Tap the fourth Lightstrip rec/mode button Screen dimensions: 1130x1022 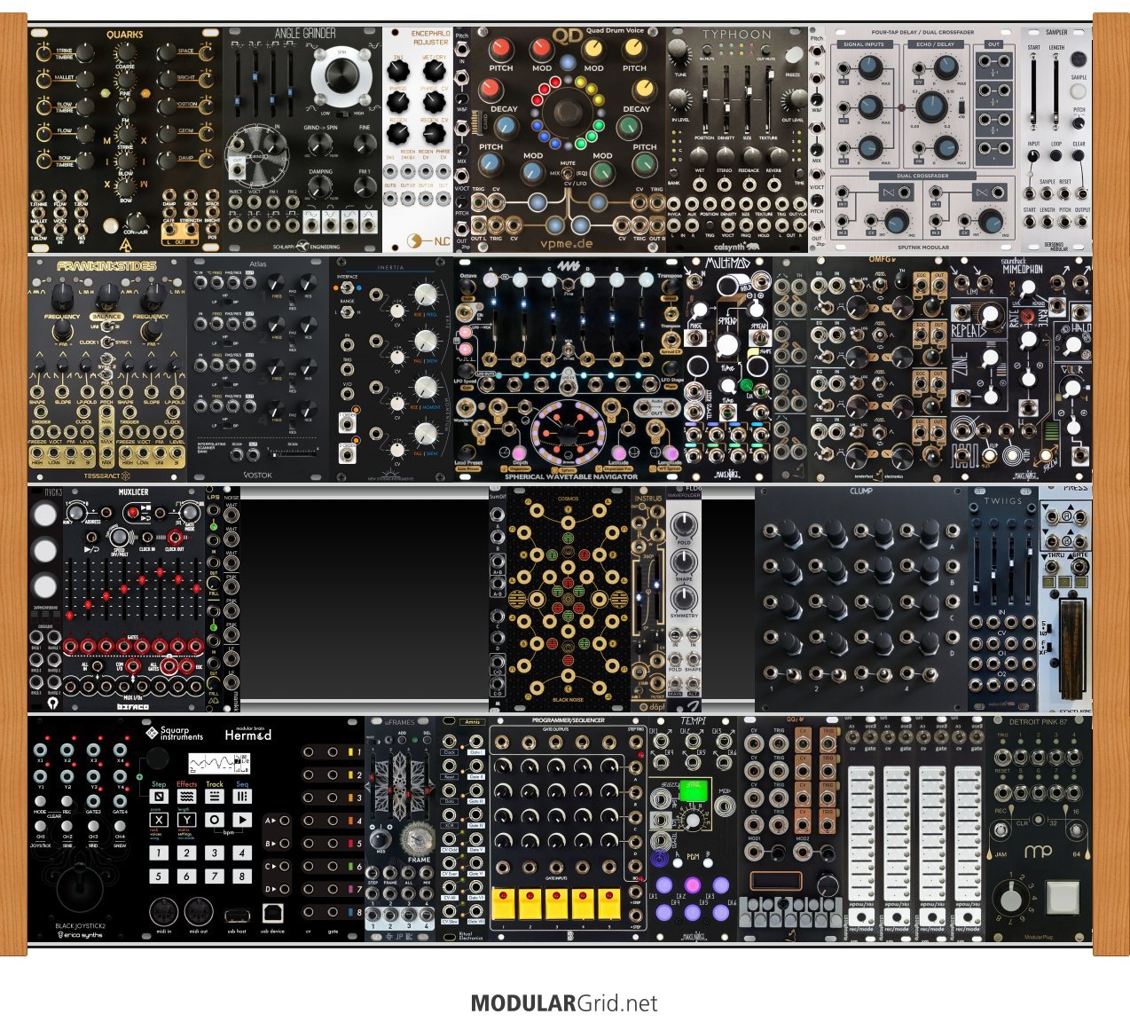(x=967, y=916)
